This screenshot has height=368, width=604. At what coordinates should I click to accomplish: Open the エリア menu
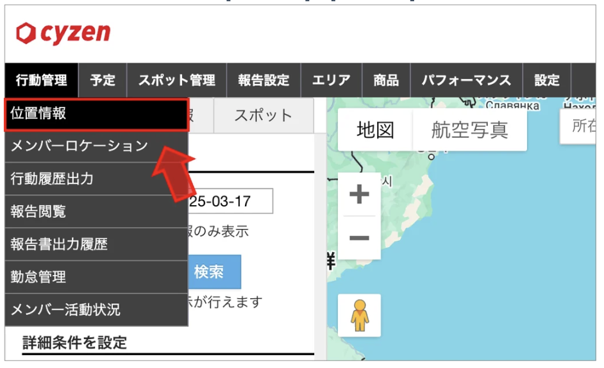tap(331, 80)
